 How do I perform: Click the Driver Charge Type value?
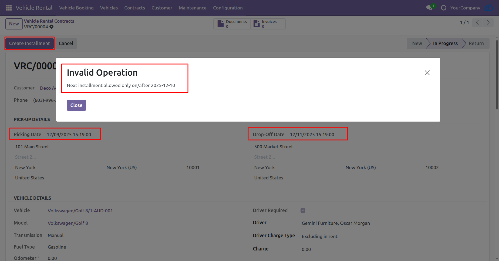(x=319, y=236)
